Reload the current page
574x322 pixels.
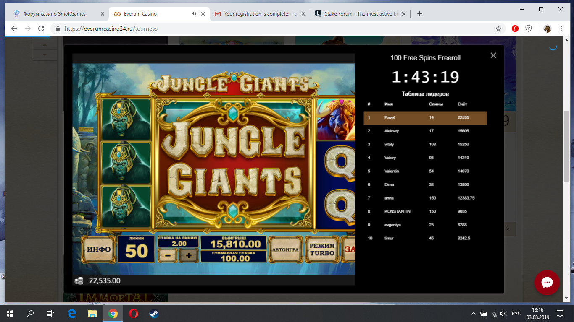[41, 29]
